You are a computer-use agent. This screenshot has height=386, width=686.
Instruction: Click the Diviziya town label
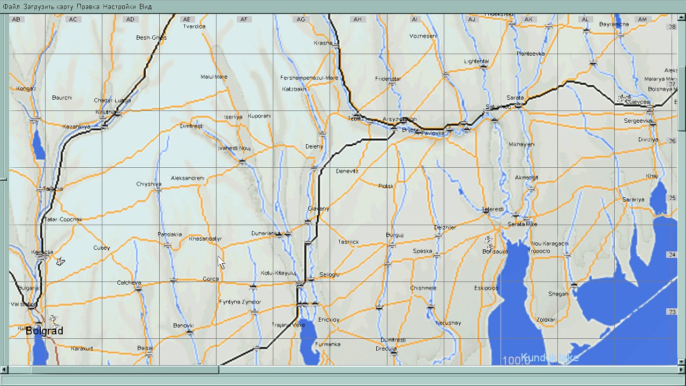click(648, 139)
